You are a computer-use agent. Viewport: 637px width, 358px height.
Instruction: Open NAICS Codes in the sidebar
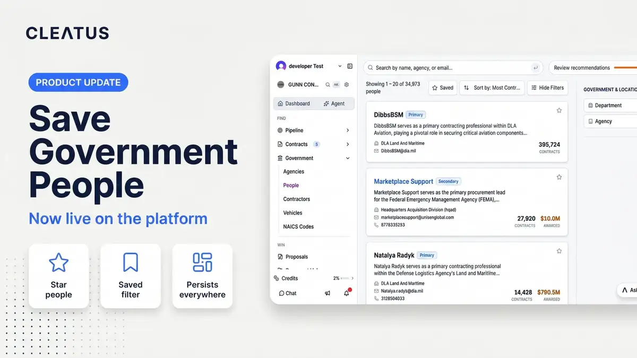coord(298,226)
